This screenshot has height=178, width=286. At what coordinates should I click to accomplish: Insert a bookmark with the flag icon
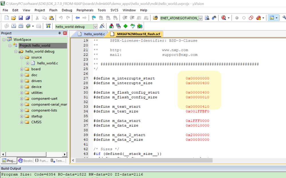[94, 18]
